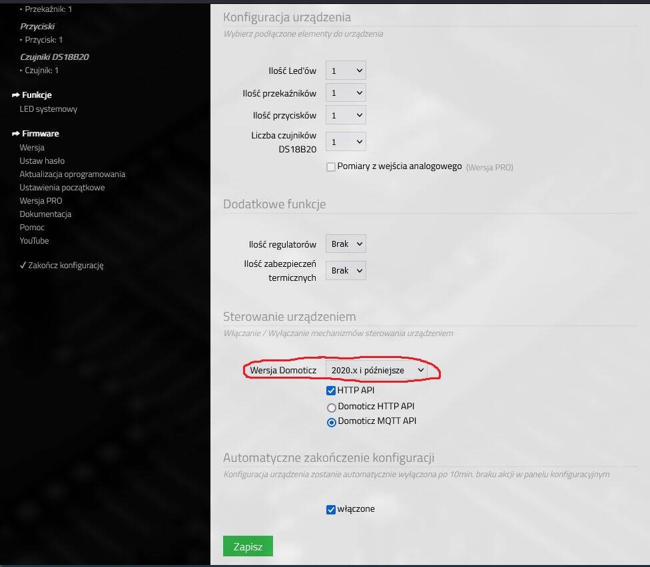Toggle the HTTP API checkbox

click(x=331, y=391)
